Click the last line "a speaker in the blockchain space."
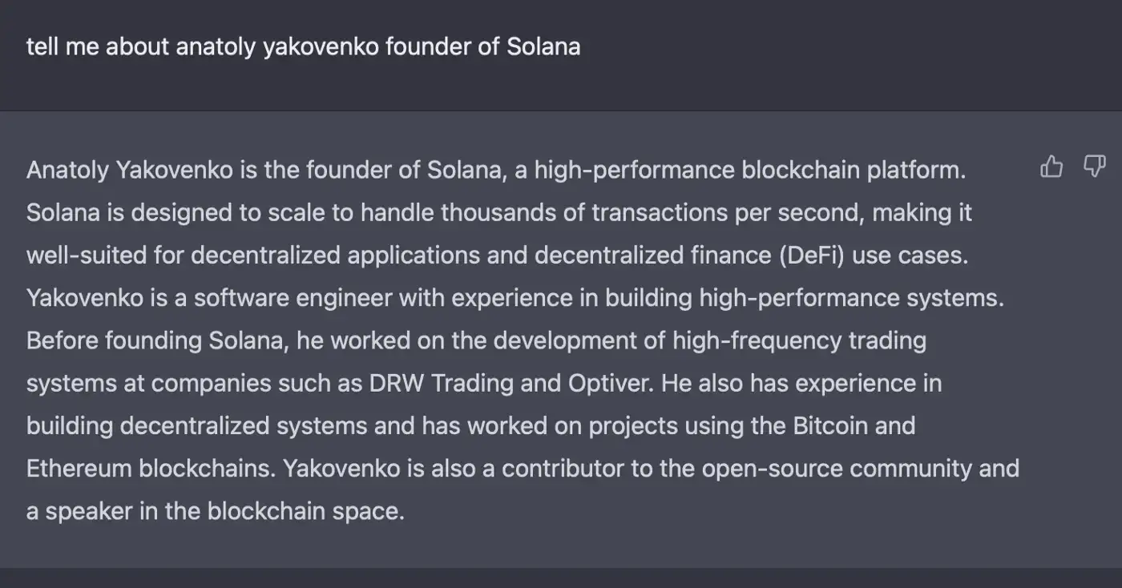 pyautogui.click(x=216, y=511)
